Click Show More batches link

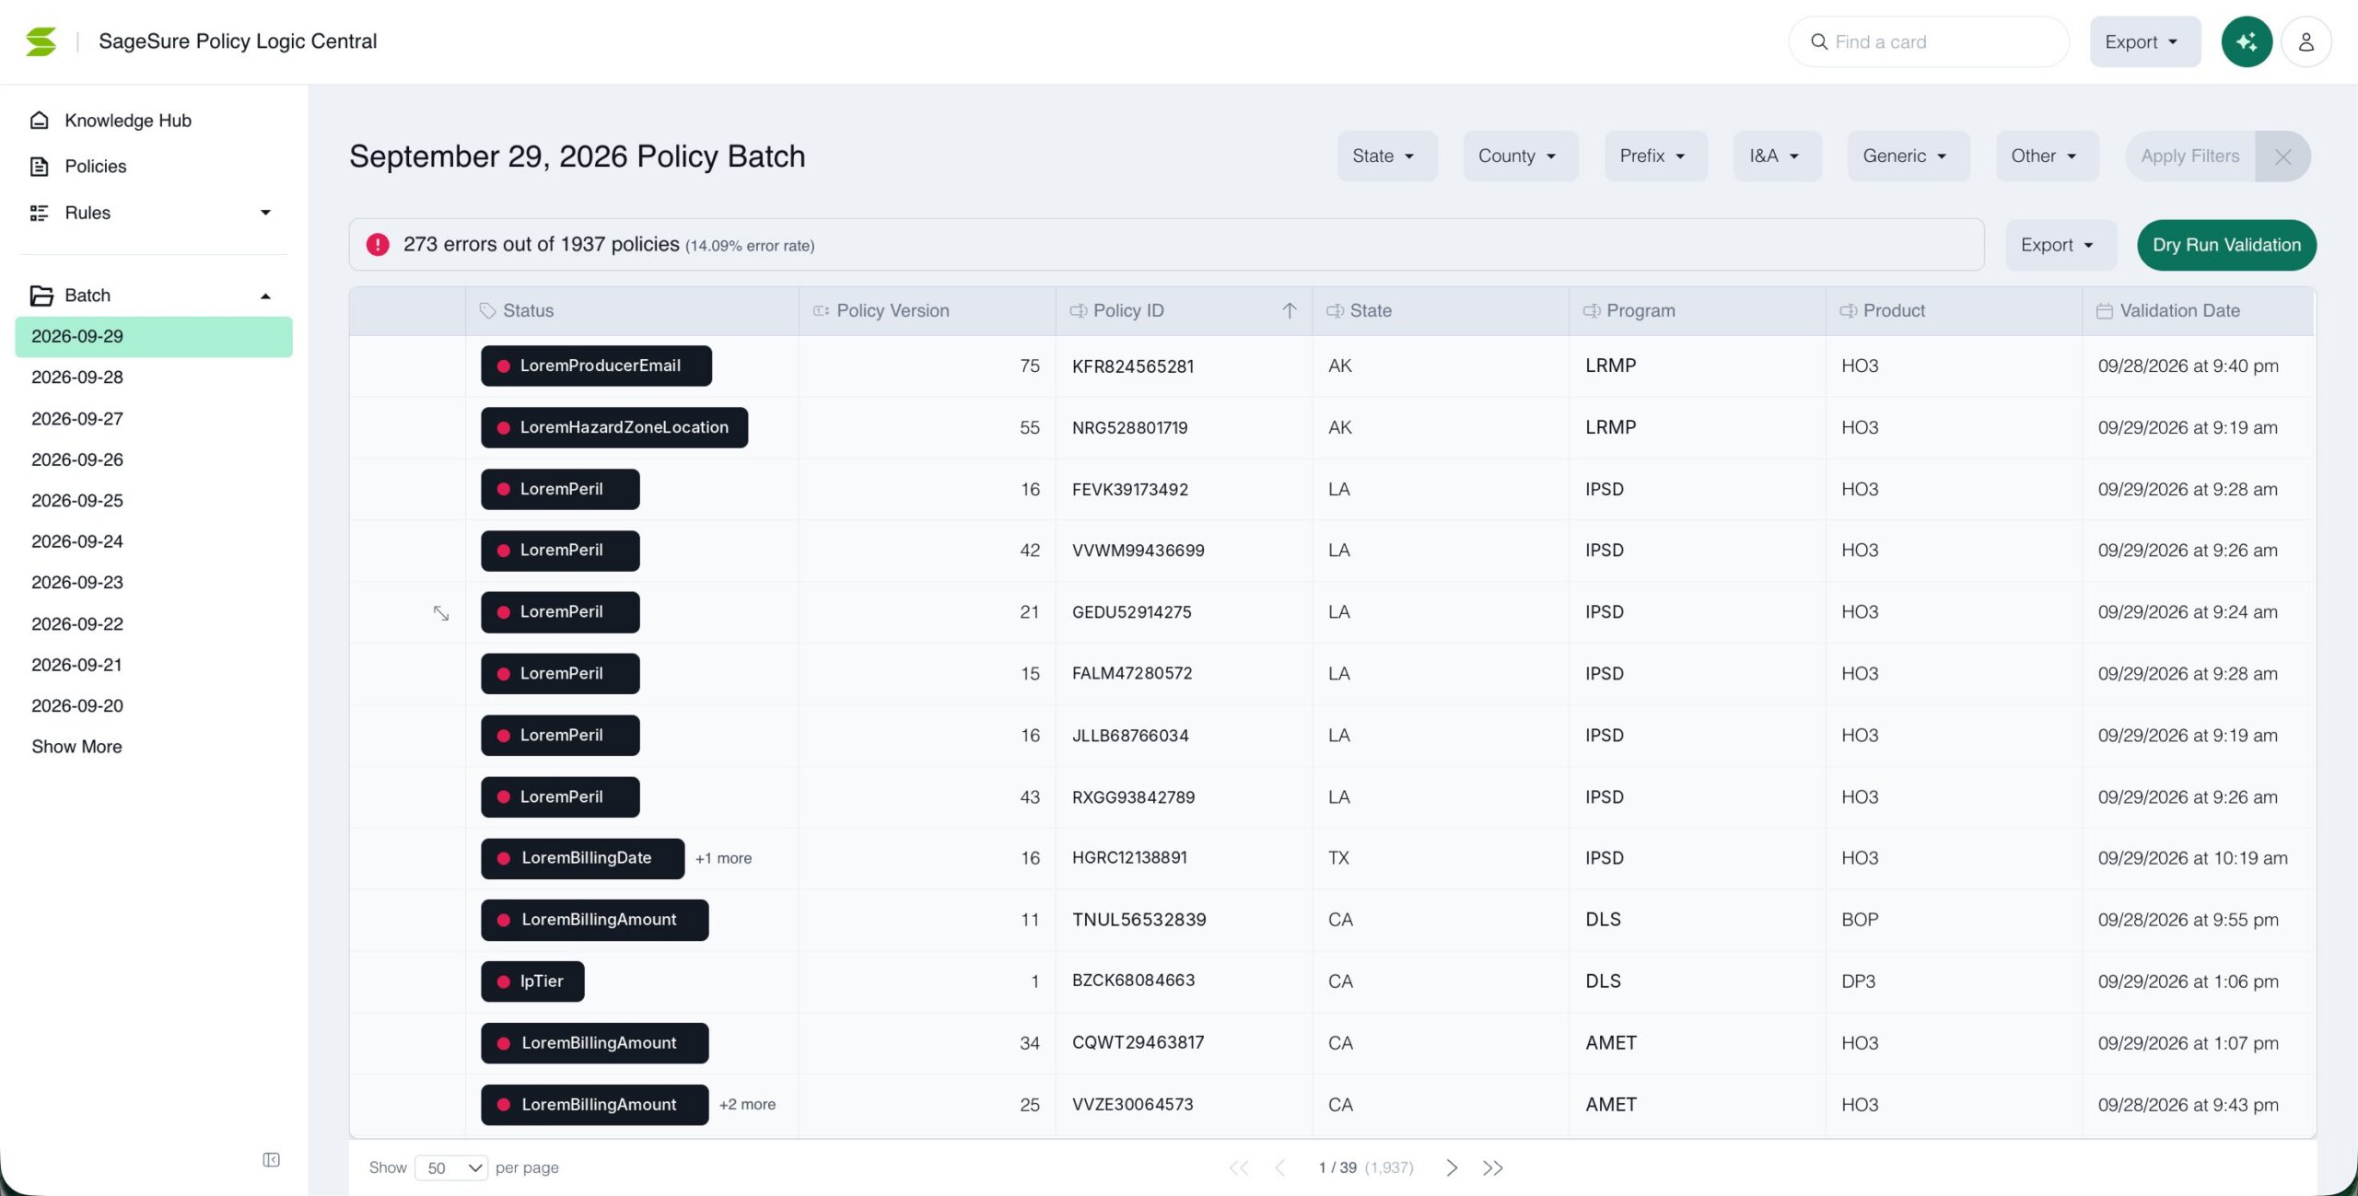click(x=76, y=747)
